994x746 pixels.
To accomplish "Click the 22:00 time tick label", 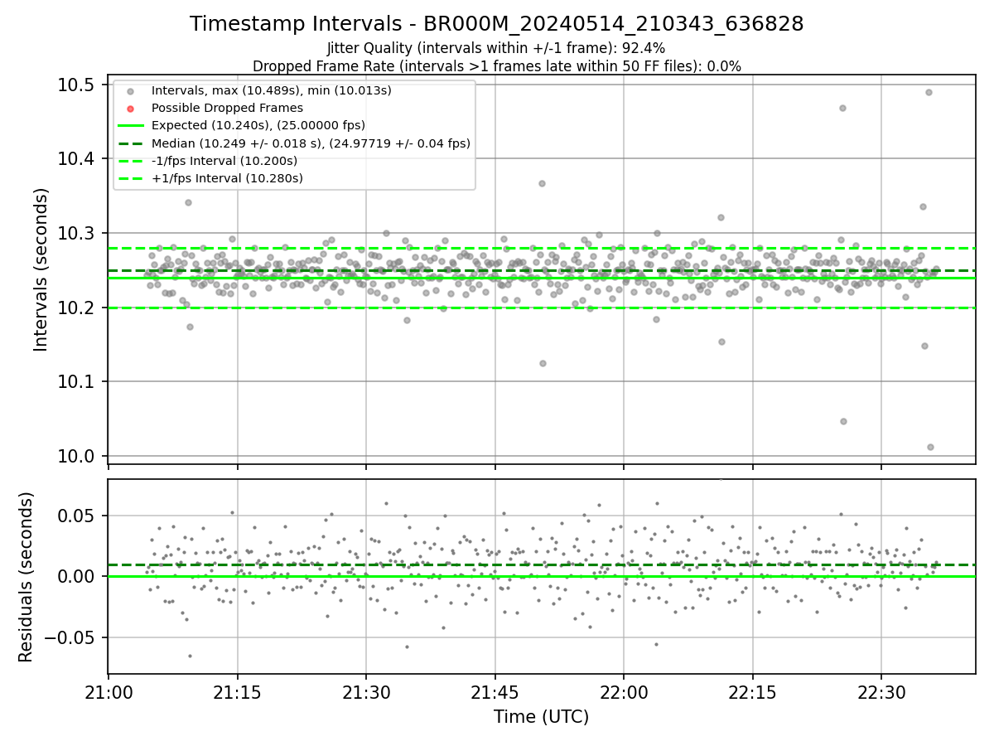I will pyautogui.click(x=623, y=692).
